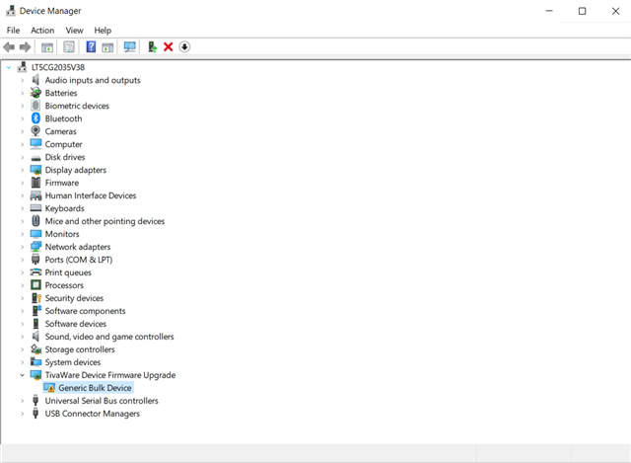Open the Action menu
The width and height of the screenshot is (631, 463).
coord(42,31)
